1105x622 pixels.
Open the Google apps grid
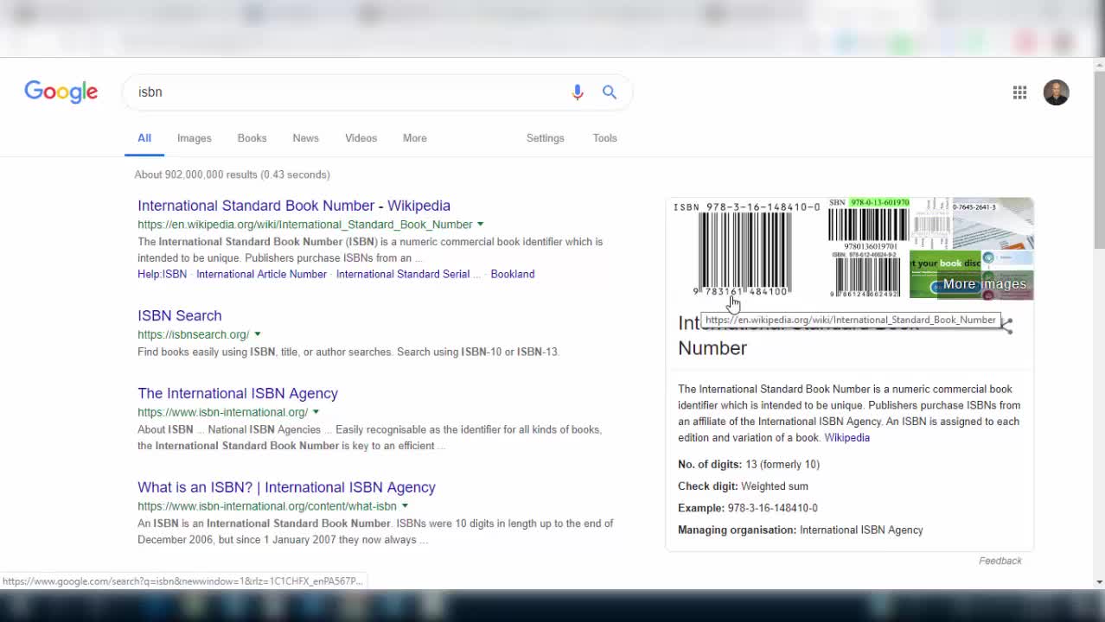coord(1020,92)
